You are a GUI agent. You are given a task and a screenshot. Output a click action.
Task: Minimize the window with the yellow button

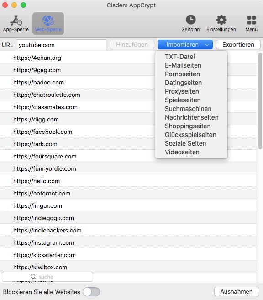(14, 5)
